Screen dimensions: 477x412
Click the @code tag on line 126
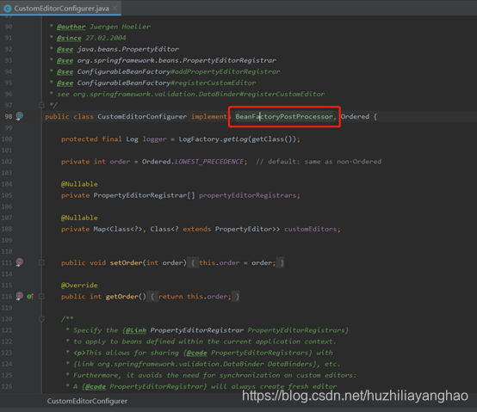tap(96, 386)
